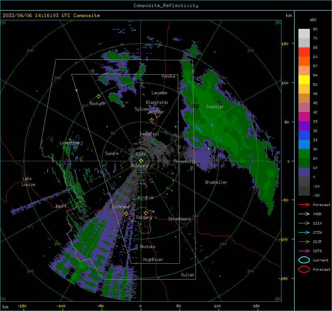This screenshot has width=332, height=311.
Task: Click the white 04DK arrow legend icon
Action: pos(304,214)
